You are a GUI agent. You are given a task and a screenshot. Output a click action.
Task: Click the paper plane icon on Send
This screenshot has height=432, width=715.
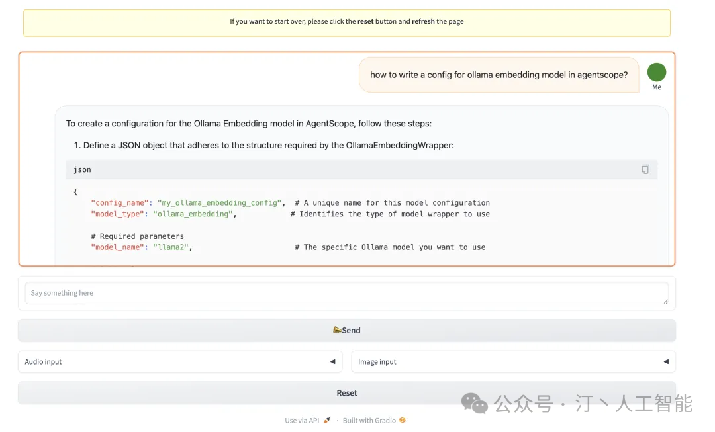[337, 330]
